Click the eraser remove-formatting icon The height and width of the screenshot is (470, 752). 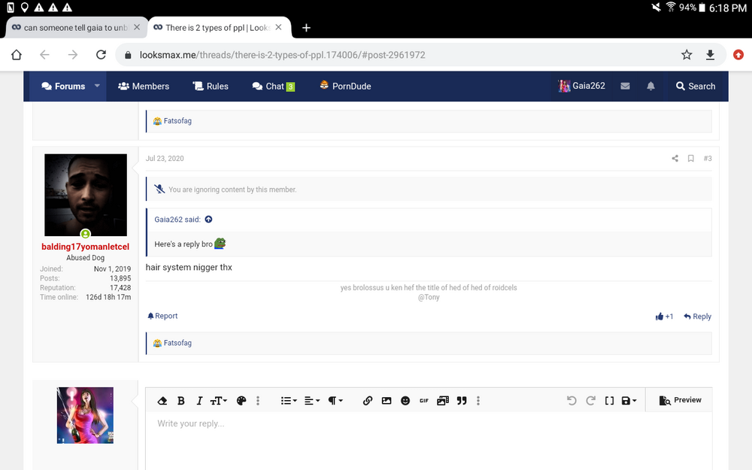162,401
